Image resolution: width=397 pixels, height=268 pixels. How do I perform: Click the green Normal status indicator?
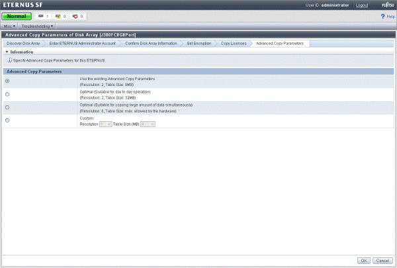(17, 16)
